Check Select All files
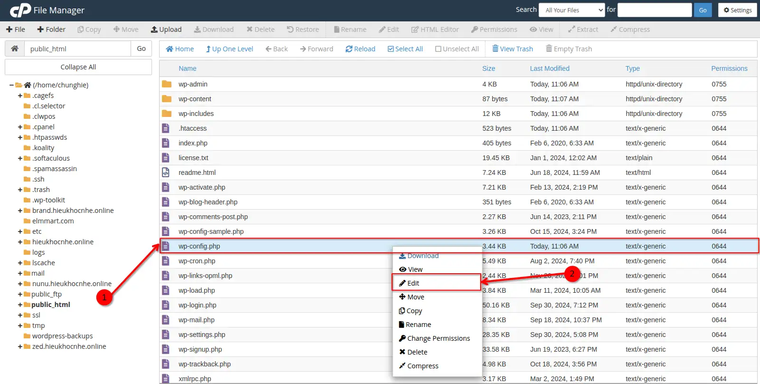This screenshot has height=384, width=760. [x=405, y=49]
